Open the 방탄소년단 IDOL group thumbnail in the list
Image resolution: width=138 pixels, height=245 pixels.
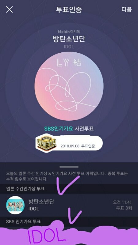[15, 205]
